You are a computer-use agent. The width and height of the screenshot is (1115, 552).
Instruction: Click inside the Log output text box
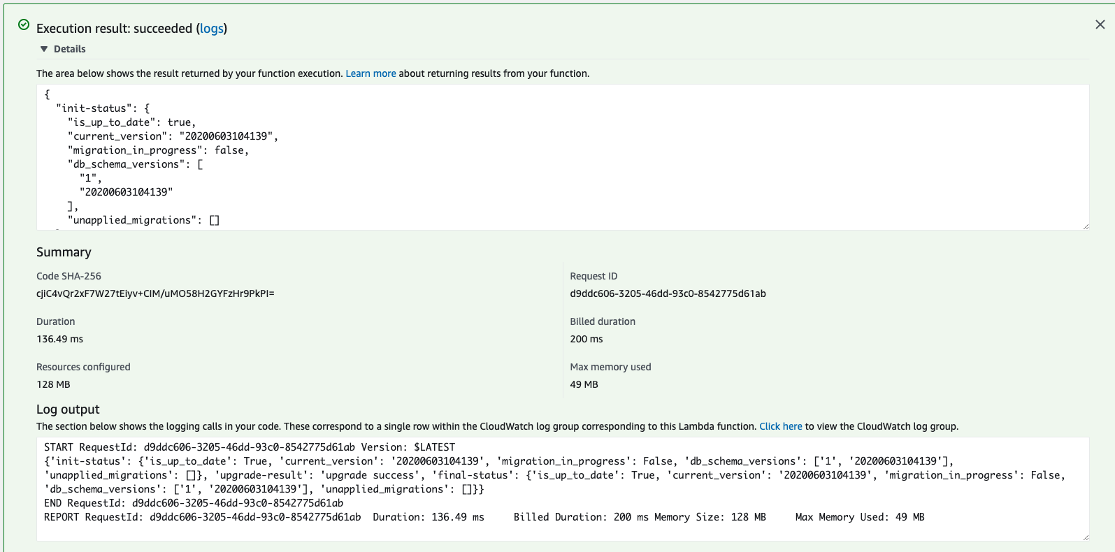[x=563, y=489]
